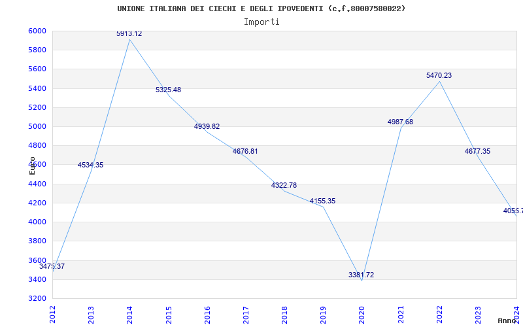
Task: Click the 2012 x-axis label
Action: tap(52, 315)
